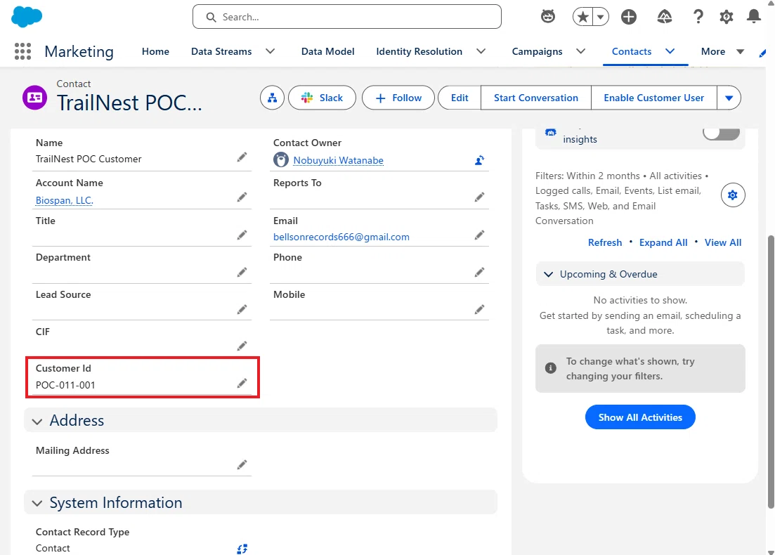Click the Guidance Center icon in the header

click(x=664, y=17)
